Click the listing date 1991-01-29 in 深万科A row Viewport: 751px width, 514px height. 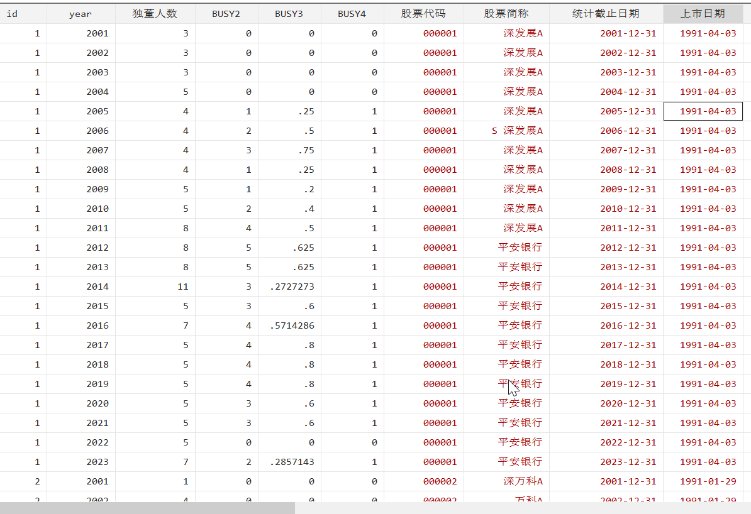(703, 481)
